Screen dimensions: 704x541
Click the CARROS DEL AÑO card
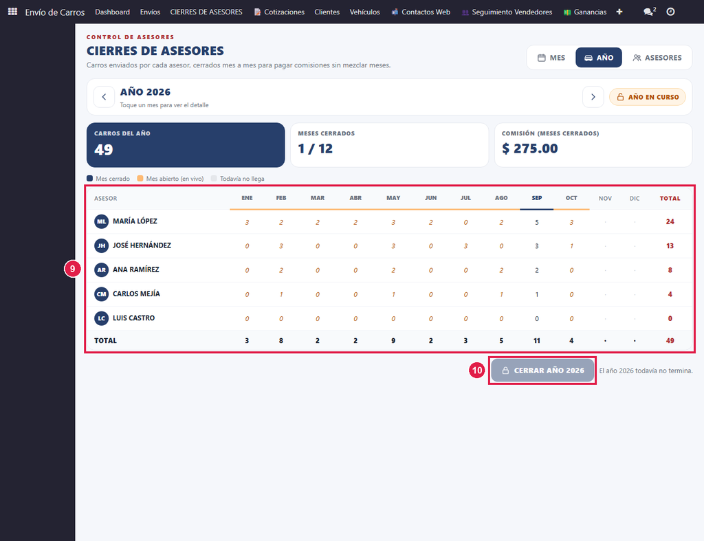(186, 145)
